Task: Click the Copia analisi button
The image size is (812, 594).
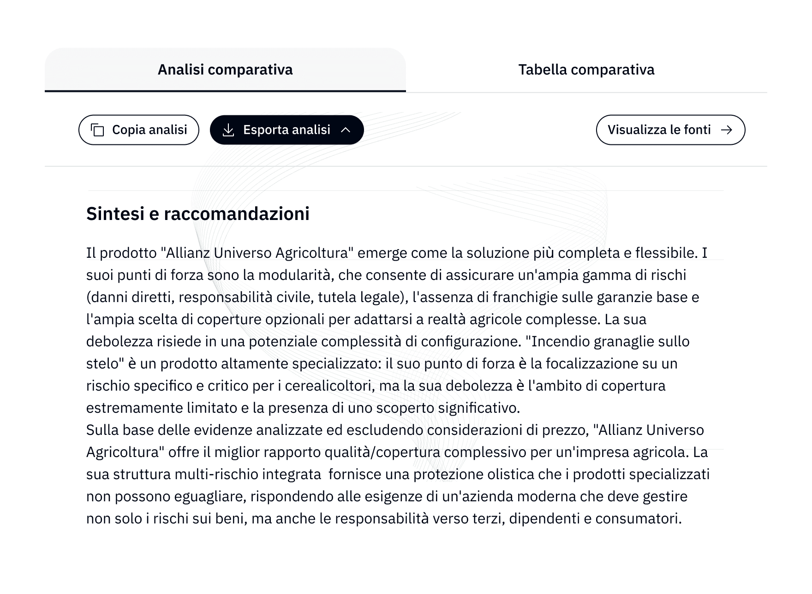Action: tap(138, 130)
